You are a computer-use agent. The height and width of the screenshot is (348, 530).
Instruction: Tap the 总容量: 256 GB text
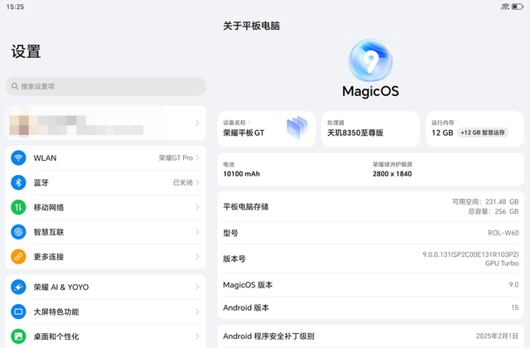point(494,211)
